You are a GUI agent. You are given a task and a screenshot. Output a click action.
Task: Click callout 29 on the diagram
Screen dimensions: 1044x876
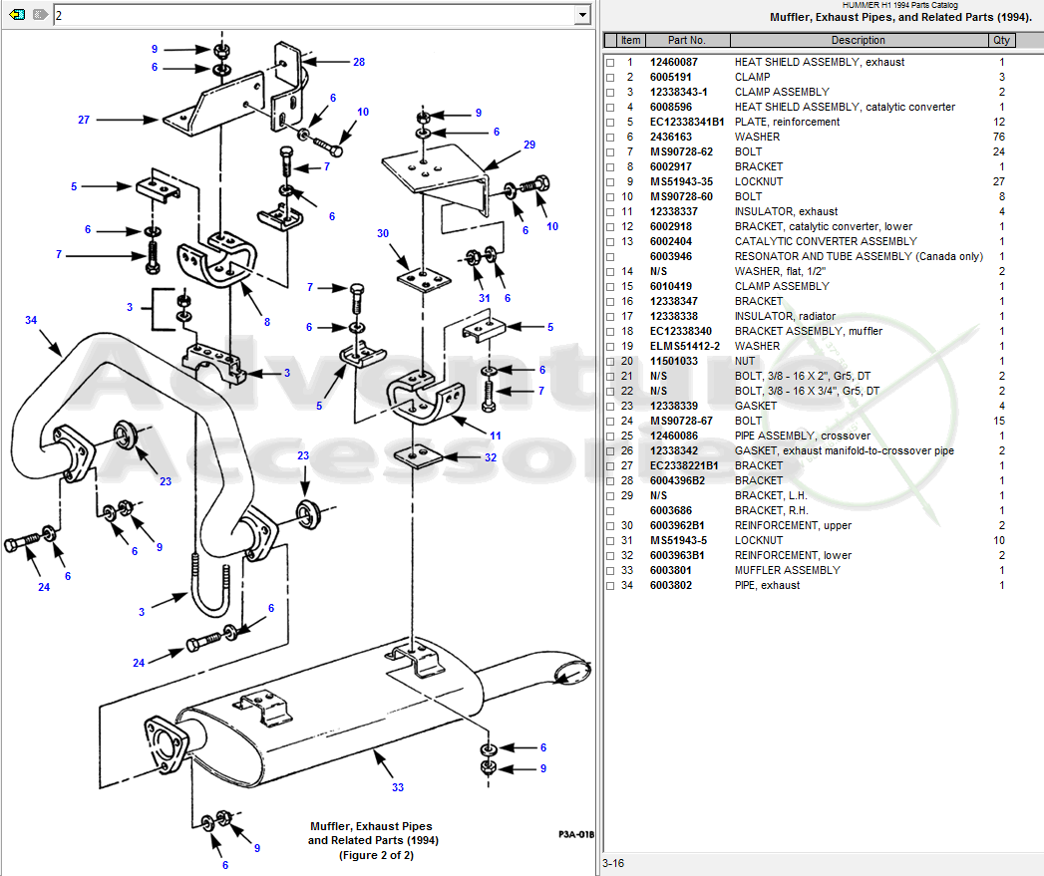tap(529, 145)
